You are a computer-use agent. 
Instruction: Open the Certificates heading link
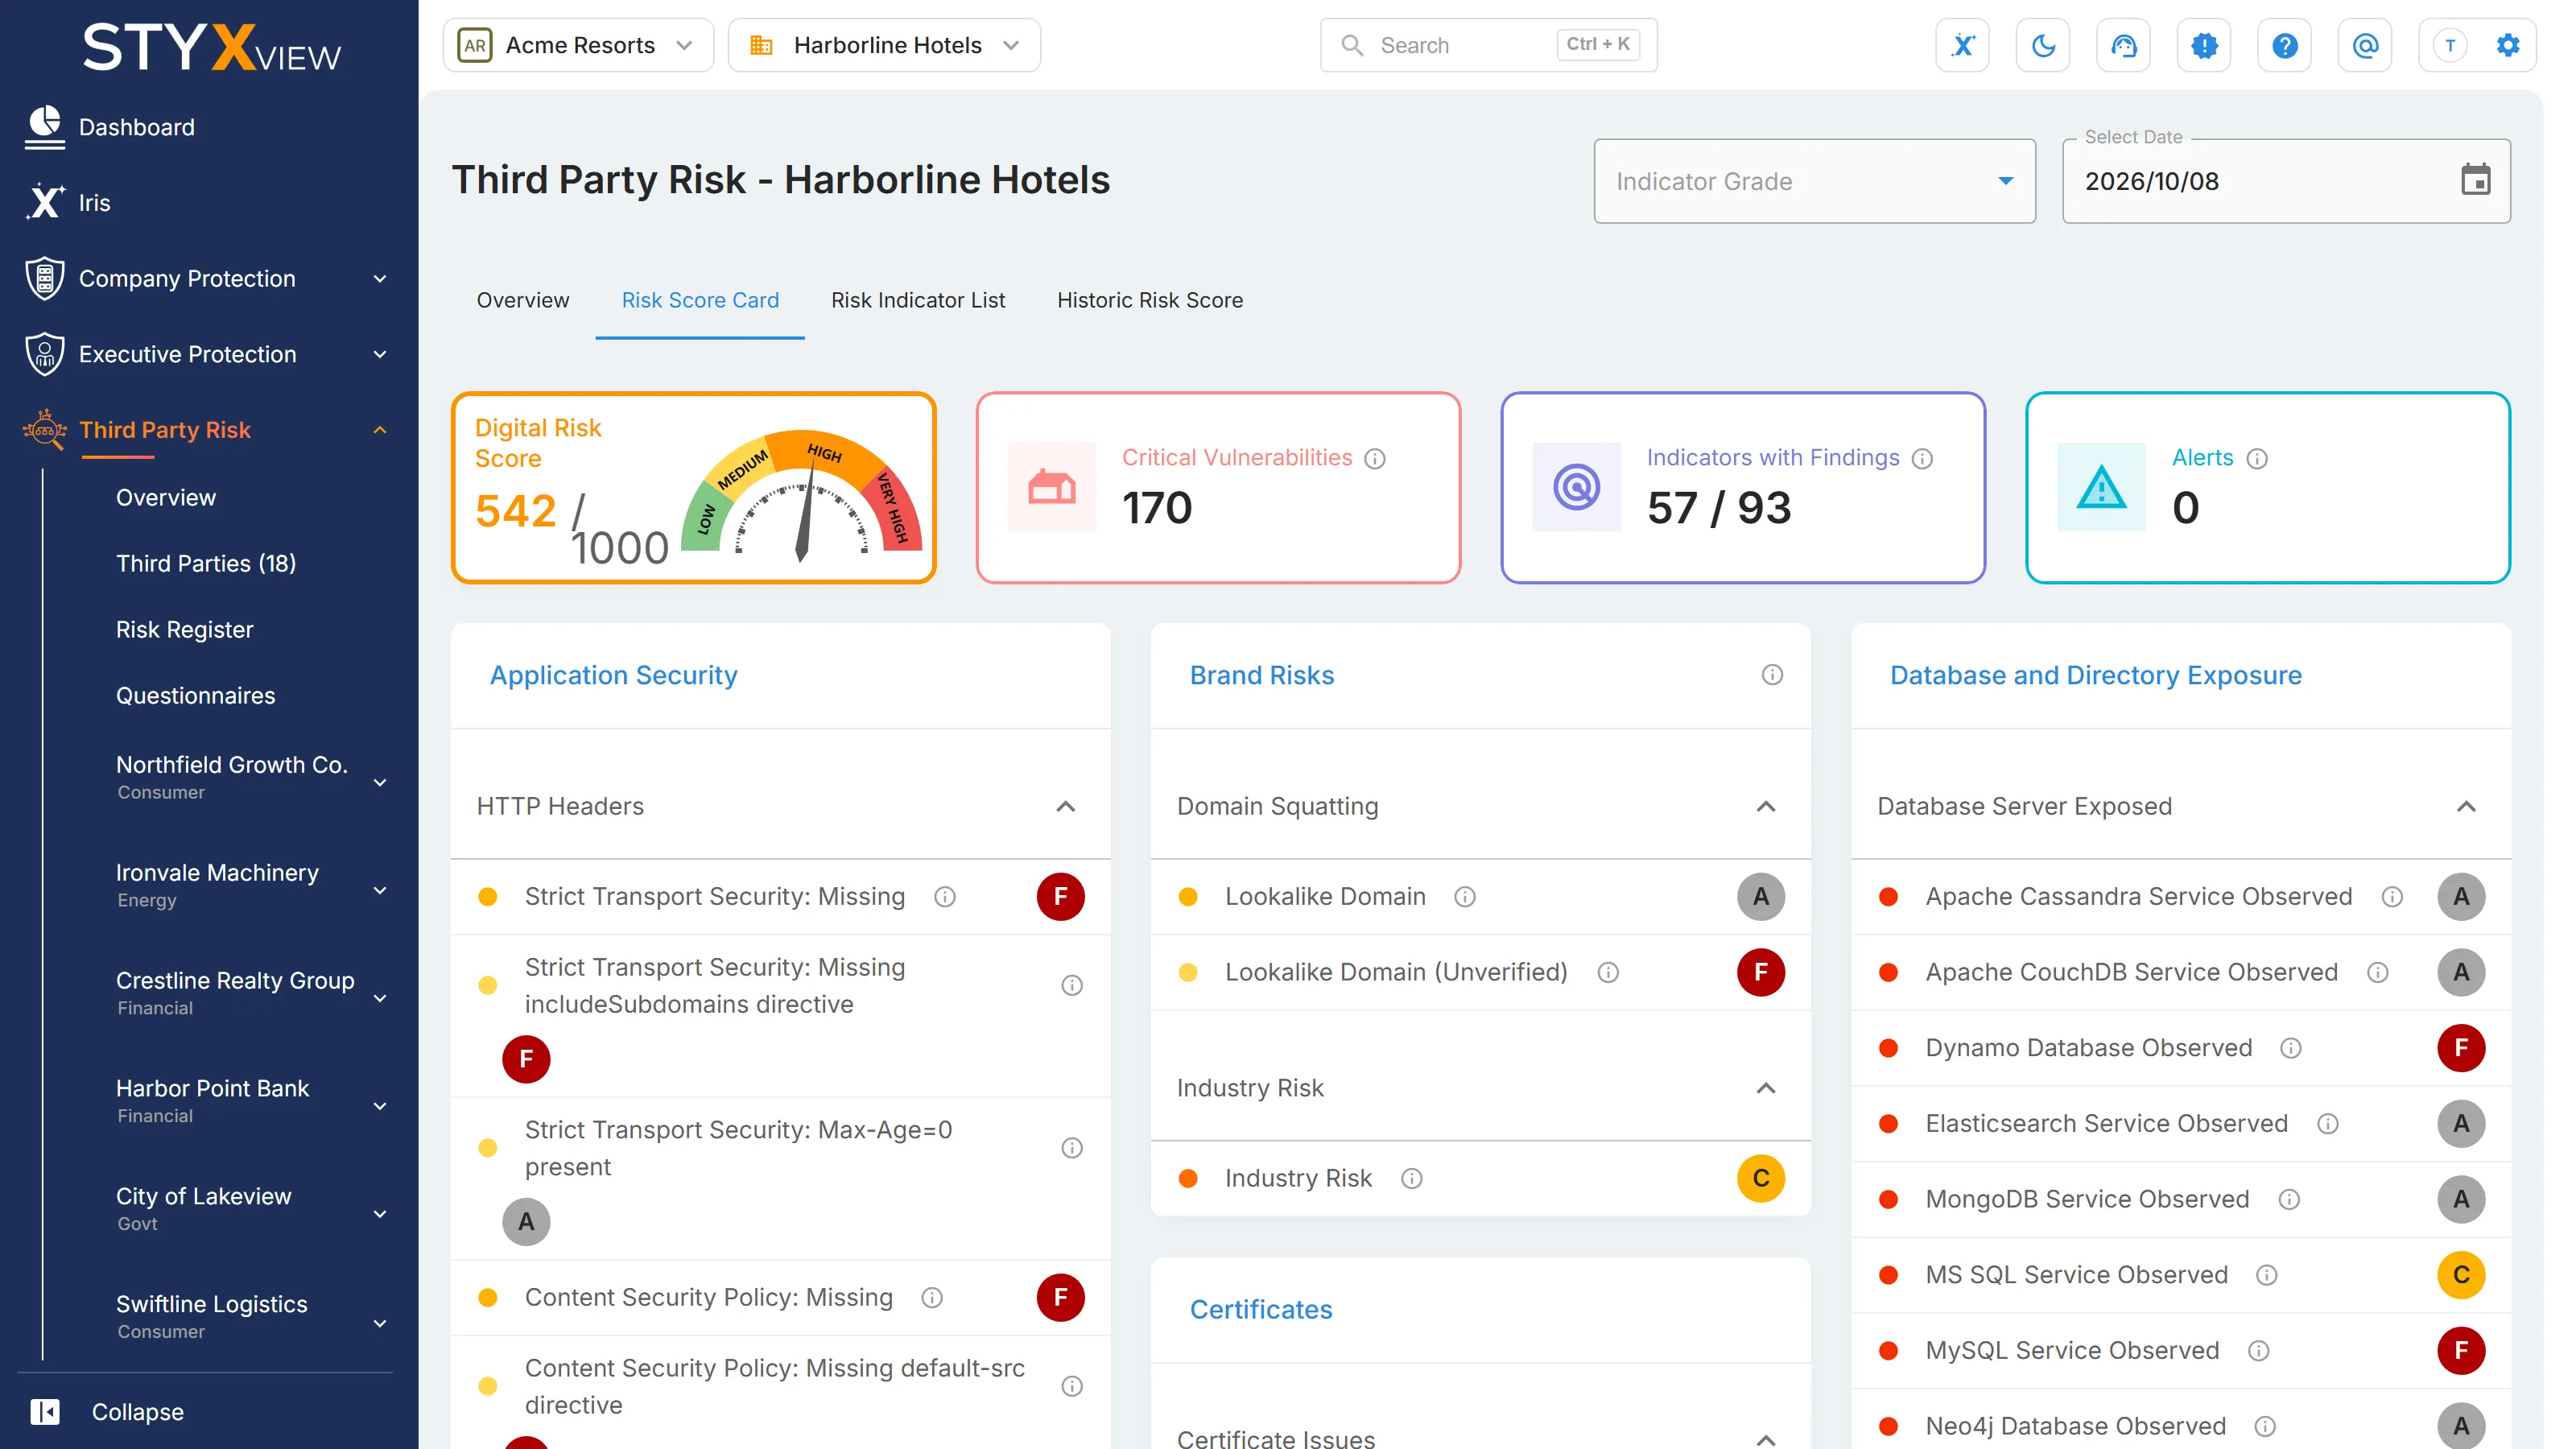(x=1261, y=1309)
